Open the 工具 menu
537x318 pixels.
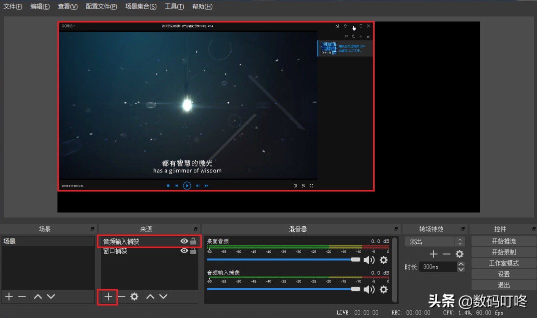174,6
